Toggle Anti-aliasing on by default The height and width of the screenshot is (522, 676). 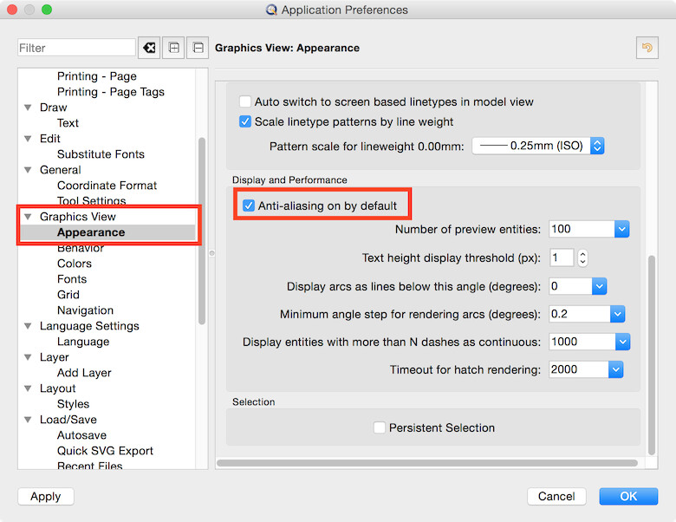(249, 206)
